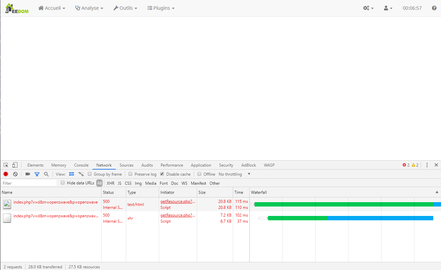This screenshot has width=441, height=270.
Task: Click the Filter text field
Action: 29,183
